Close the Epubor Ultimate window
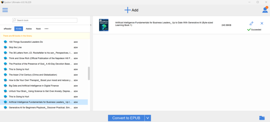Screen dimensions: 270x122 tap(266, 2)
